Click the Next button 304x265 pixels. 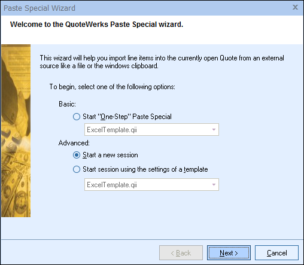tap(229, 253)
